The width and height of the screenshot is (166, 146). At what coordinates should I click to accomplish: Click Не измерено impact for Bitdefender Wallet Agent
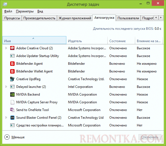[147, 71]
